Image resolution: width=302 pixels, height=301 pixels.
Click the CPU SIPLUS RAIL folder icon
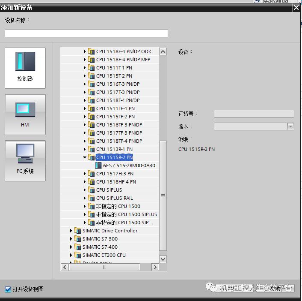pyautogui.click(x=91, y=198)
